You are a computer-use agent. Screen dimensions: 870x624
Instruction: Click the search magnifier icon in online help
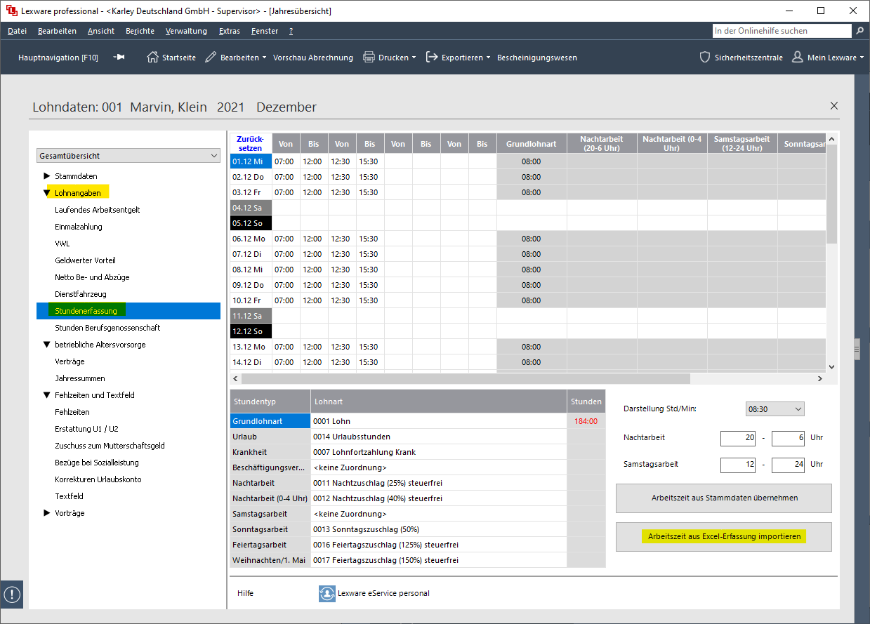pos(859,31)
